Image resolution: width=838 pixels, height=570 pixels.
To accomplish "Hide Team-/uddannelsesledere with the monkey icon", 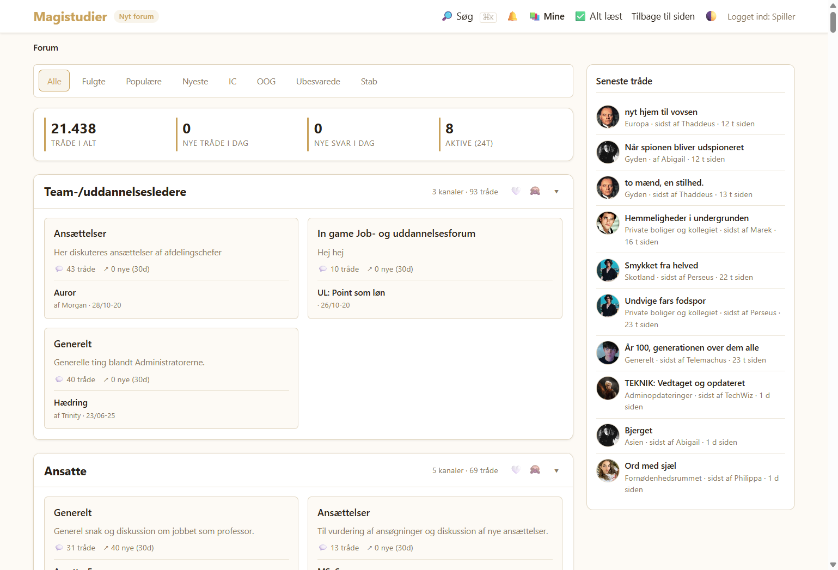I will tap(535, 191).
